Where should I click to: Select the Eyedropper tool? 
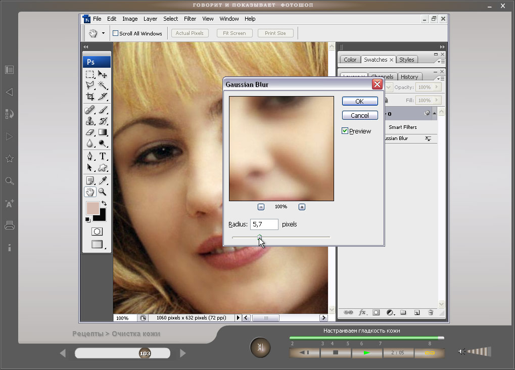[103, 180]
